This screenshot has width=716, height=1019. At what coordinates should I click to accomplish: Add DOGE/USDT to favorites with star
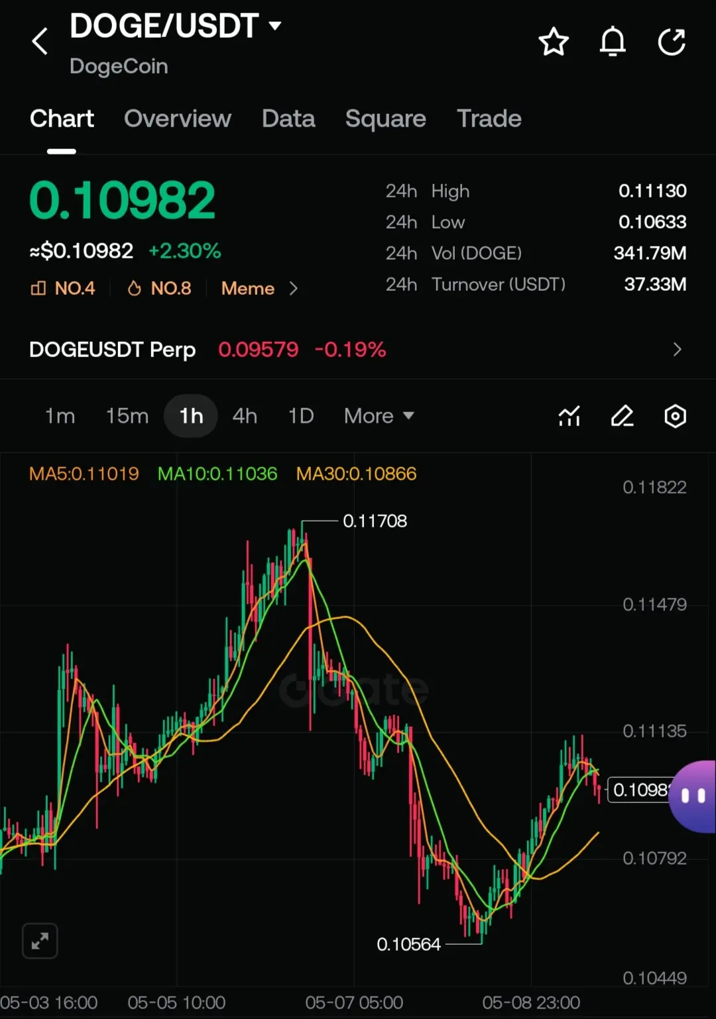(554, 42)
